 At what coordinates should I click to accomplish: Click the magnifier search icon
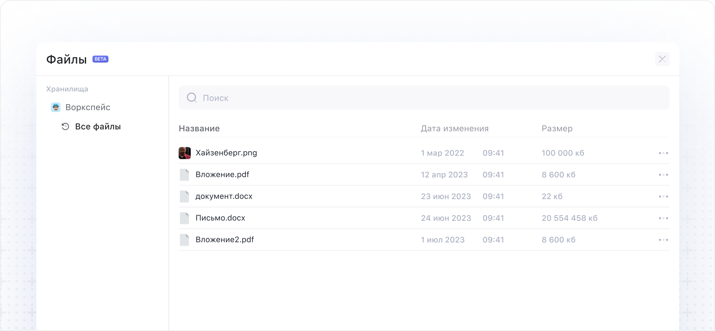point(192,98)
